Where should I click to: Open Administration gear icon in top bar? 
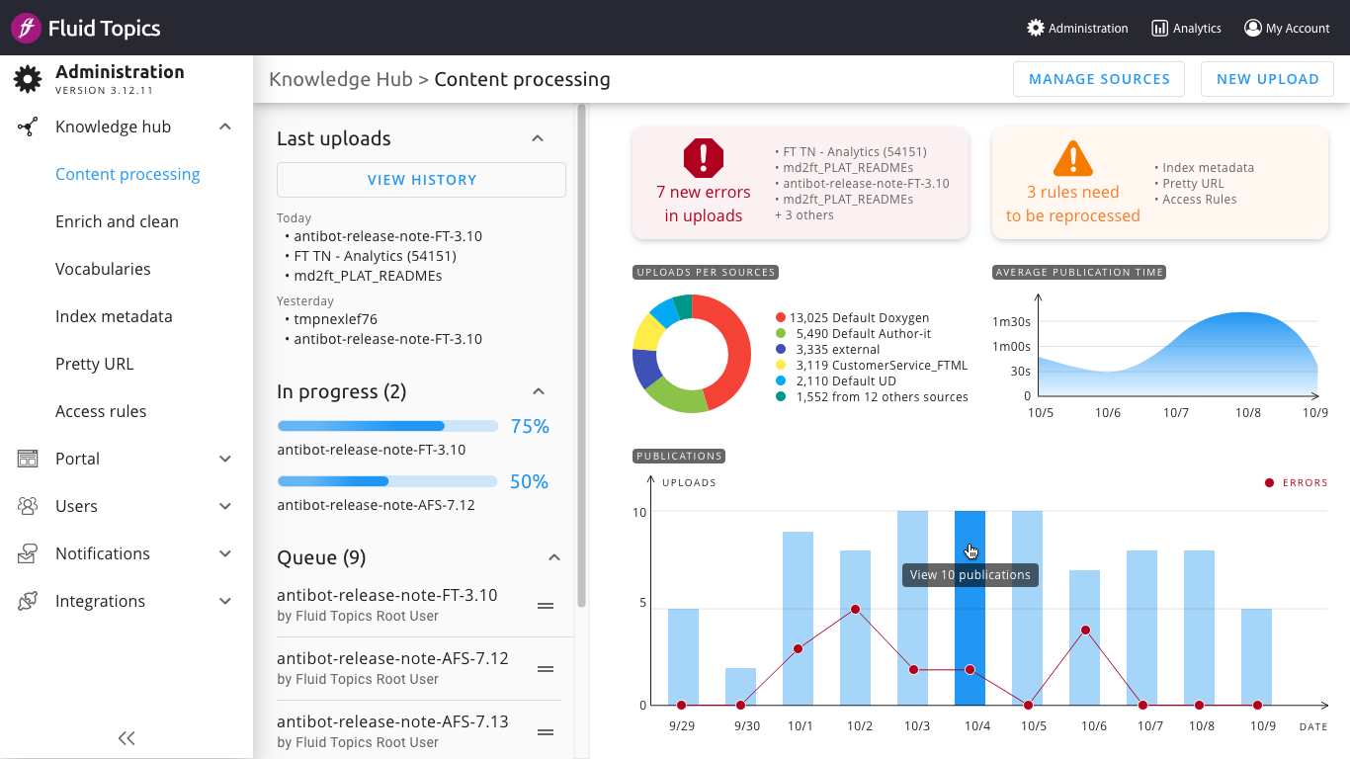1036,28
